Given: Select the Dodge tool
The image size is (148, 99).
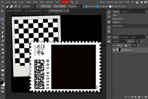Looking at the screenshot, I should [x=2, y=53].
